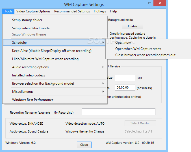Image resolution: width=191 pixels, height=152 pixels.
Task: Click 'Audio setup: Sound-Capture' text
Action: 29,131
